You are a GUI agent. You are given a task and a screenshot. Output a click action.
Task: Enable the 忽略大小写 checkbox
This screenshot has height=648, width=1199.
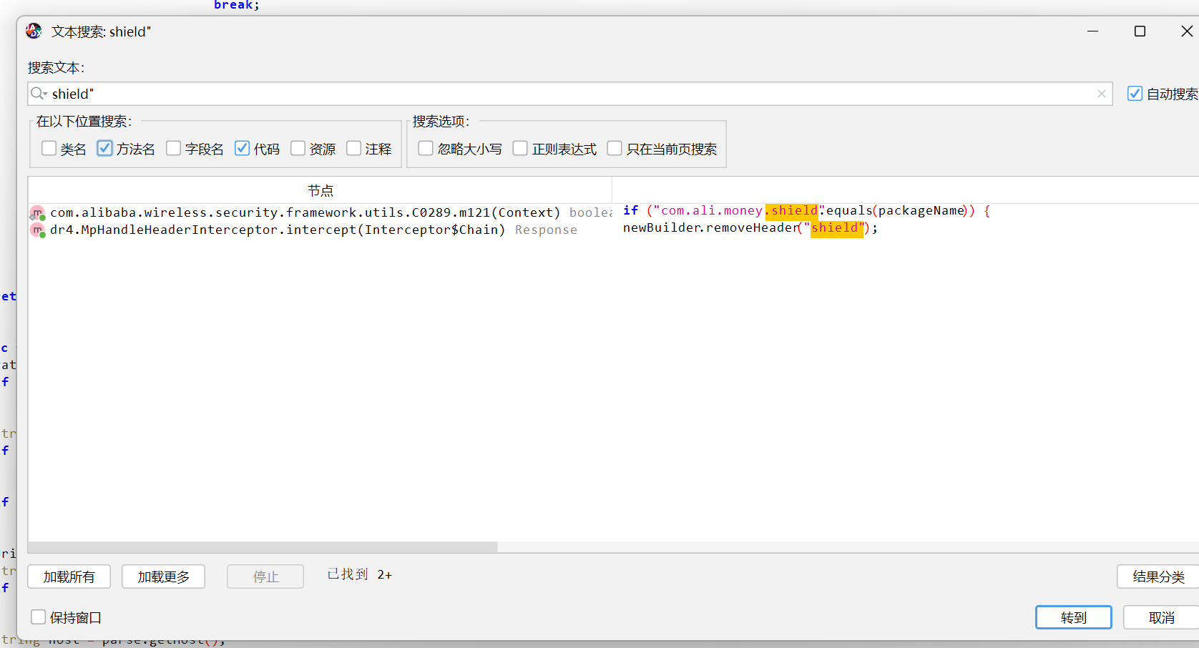pyautogui.click(x=426, y=148)
